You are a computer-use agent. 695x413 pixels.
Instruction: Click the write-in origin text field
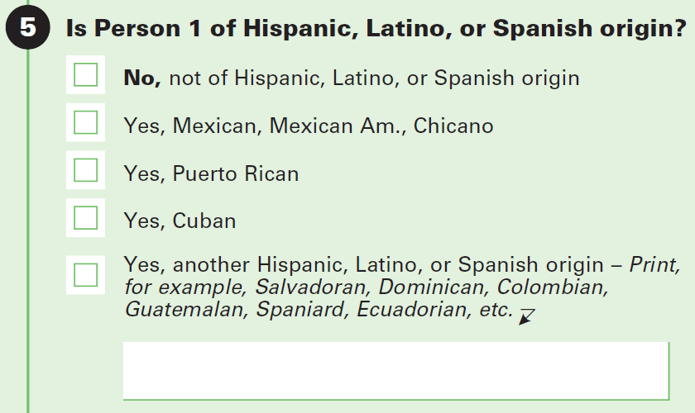pos(395,369)
